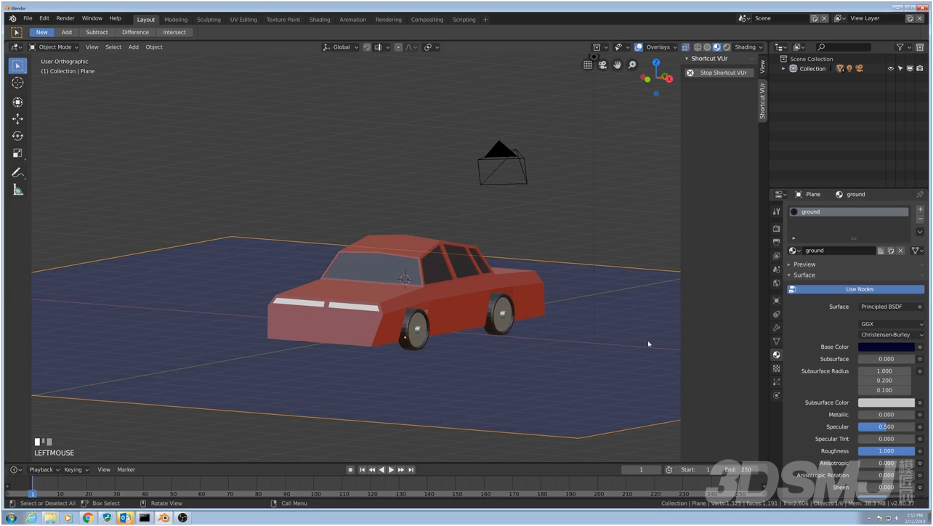Open the Keying dropdown in timeline
The height and width of the screenshot is (526, 933).
(76, 470)
